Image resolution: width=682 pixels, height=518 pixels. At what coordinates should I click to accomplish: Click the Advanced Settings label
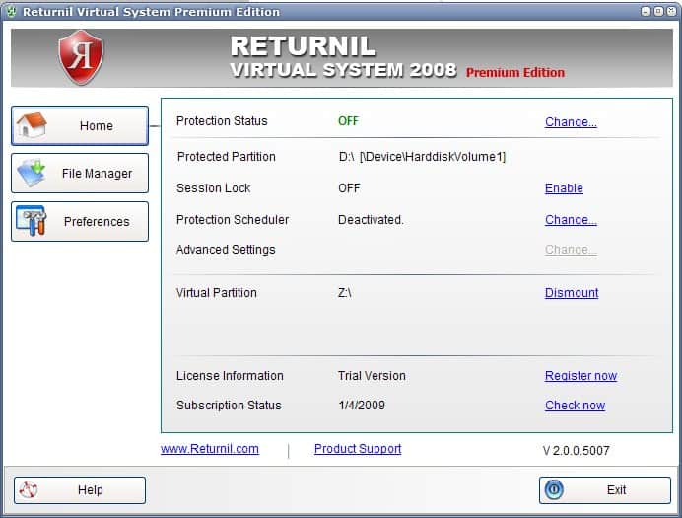(x=226, y=250)
